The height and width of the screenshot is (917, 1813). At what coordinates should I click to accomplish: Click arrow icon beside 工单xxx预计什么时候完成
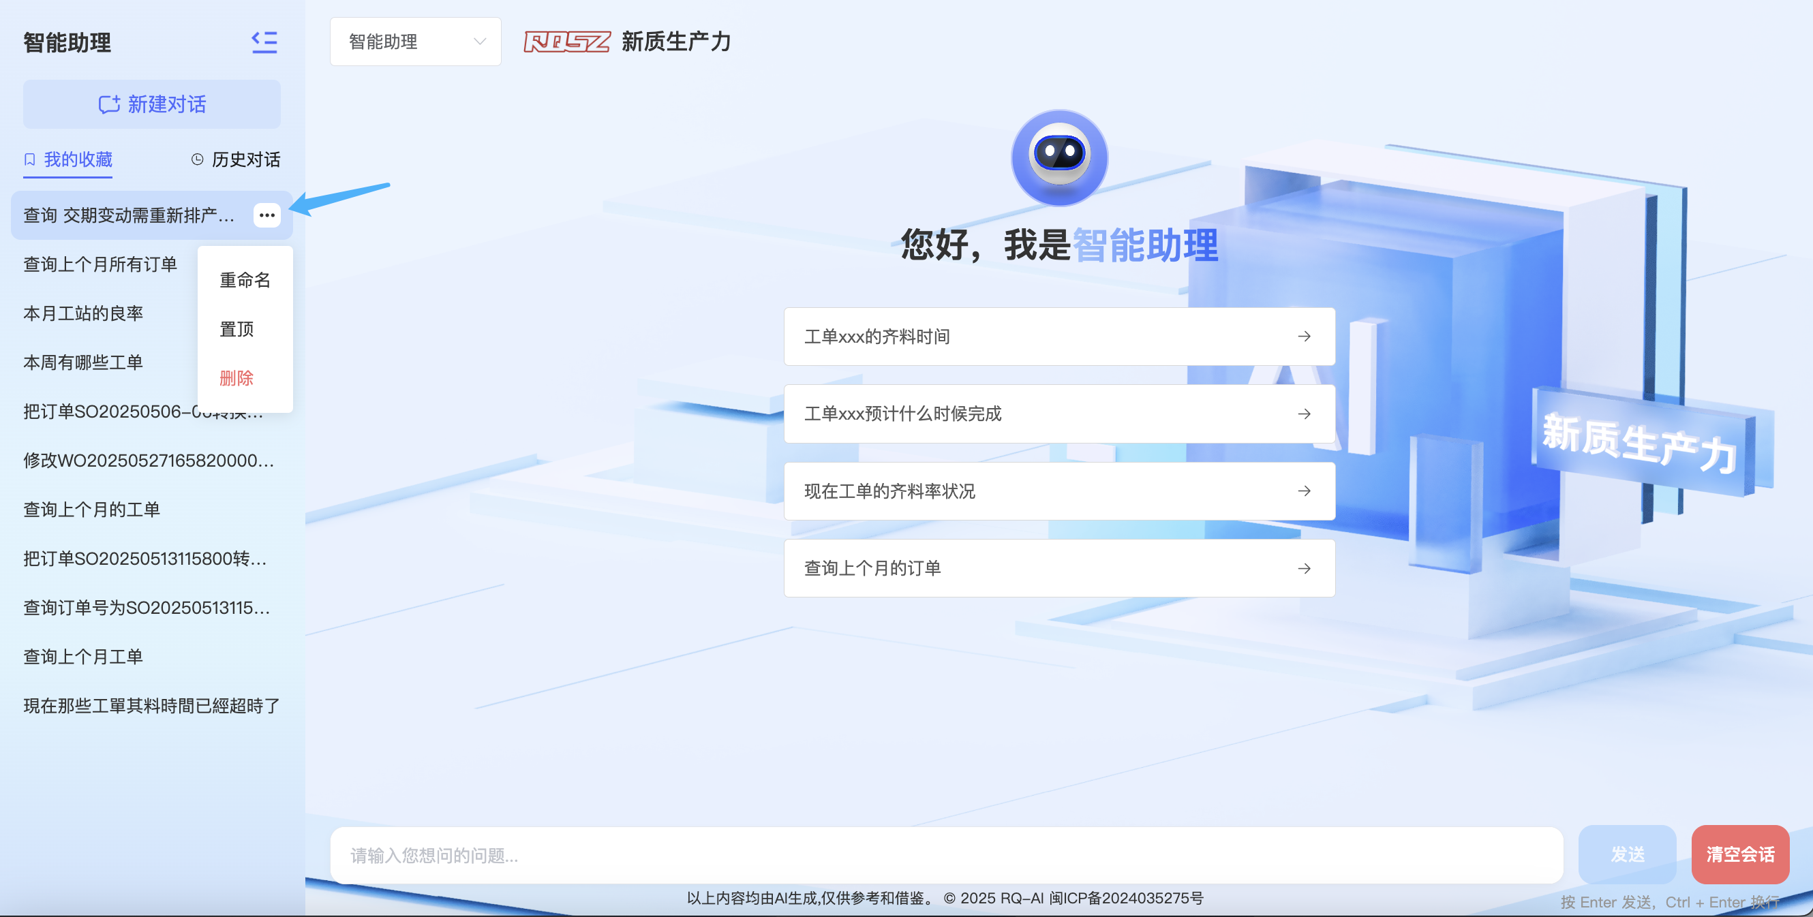click(1304, 414)
